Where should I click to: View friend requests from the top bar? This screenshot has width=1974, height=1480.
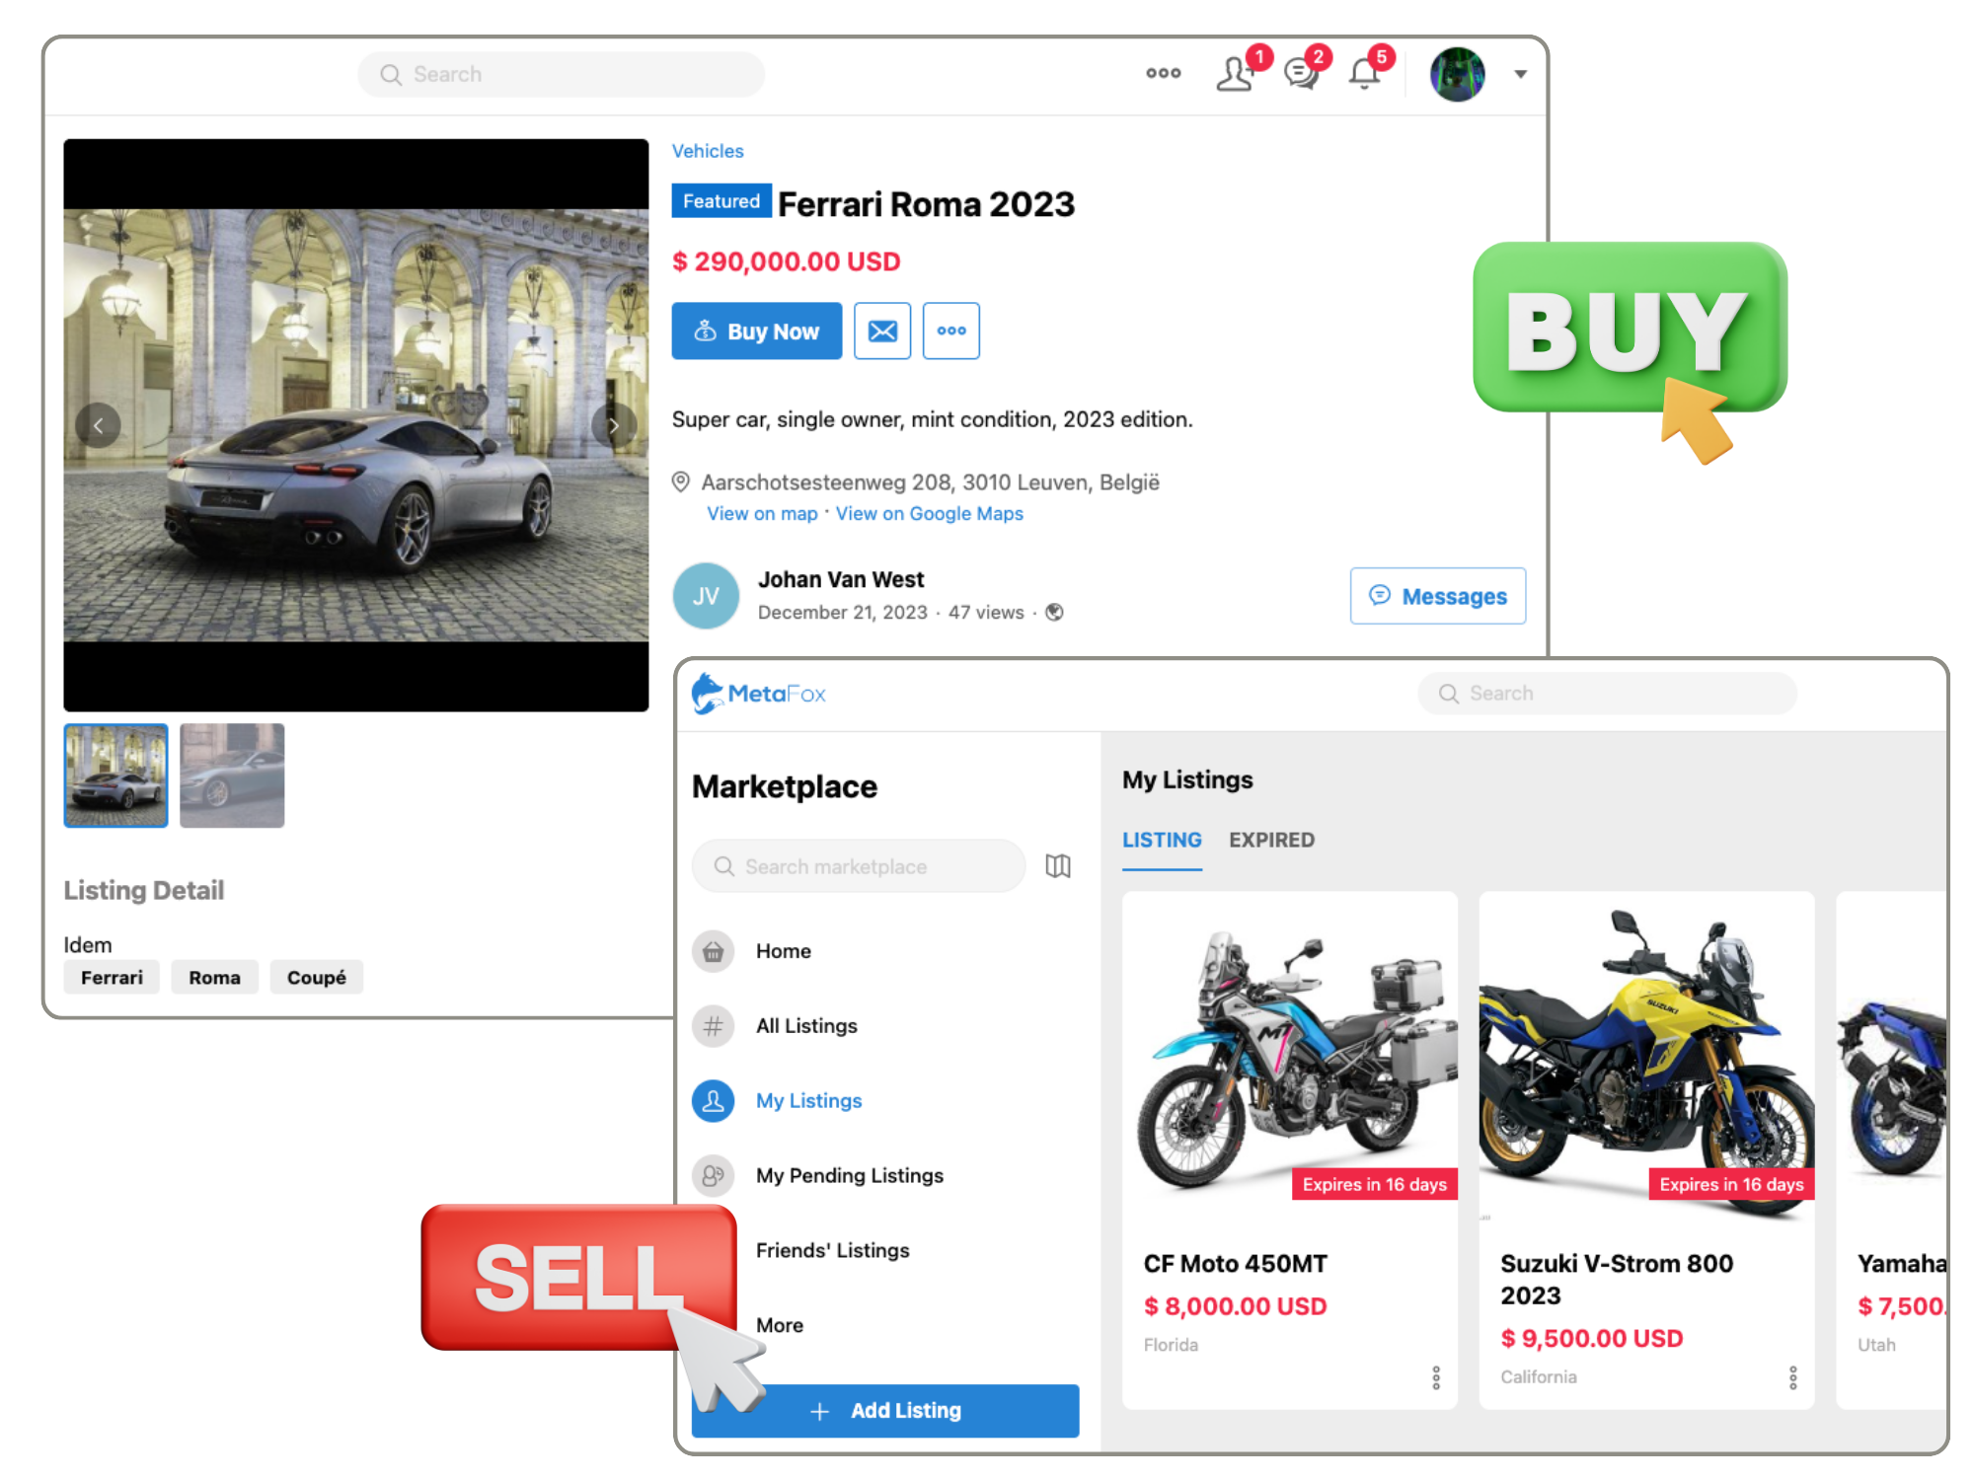click(x=1235, y=73)
